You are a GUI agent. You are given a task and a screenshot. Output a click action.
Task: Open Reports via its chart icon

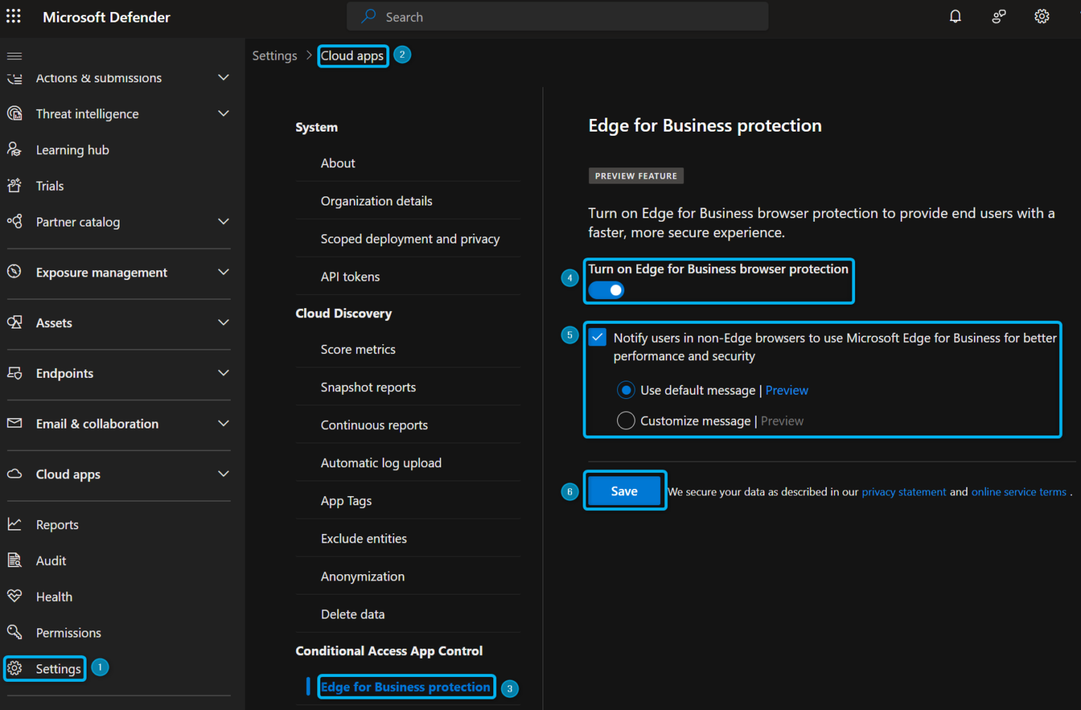pyautogui.click(x=15, y=524)
